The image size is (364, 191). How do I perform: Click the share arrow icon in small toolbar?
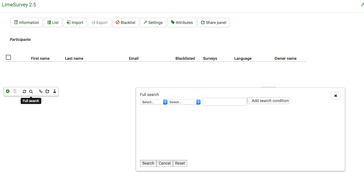click(x=47, y=91)
